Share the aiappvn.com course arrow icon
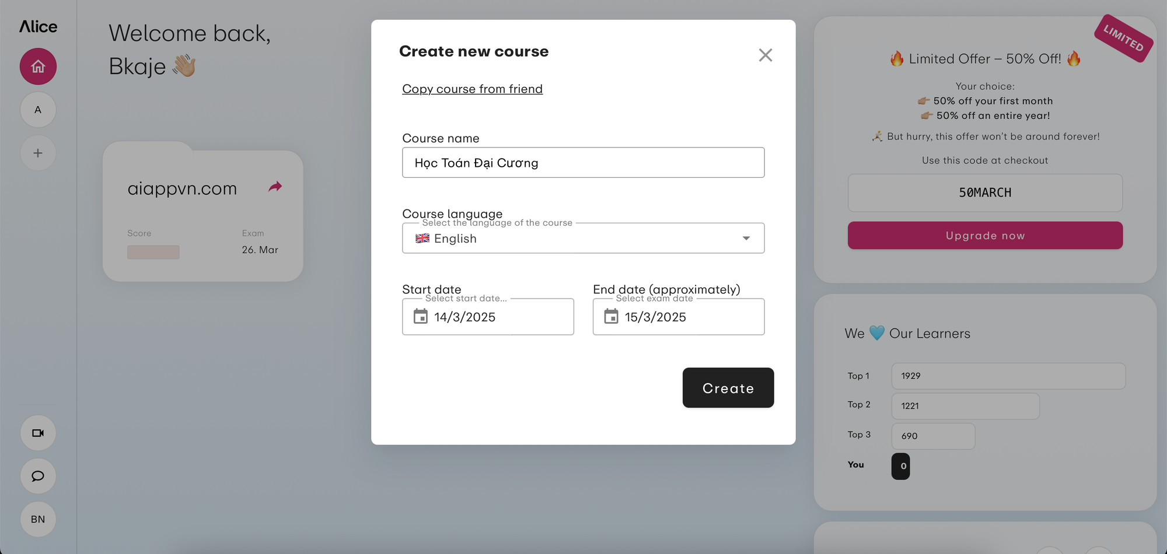The height and width of the screenshot is (554, 1167). coord(275,187)
